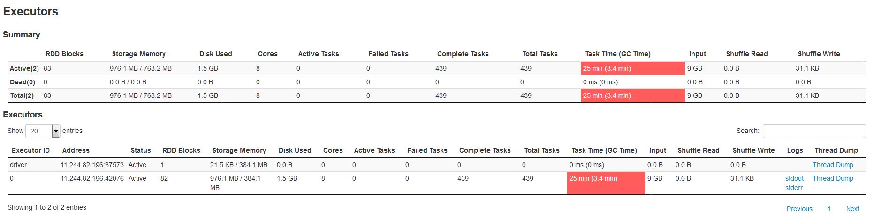Sort executors table by Status column
This screenshot has height=220, width=874.
pos(141,150)
